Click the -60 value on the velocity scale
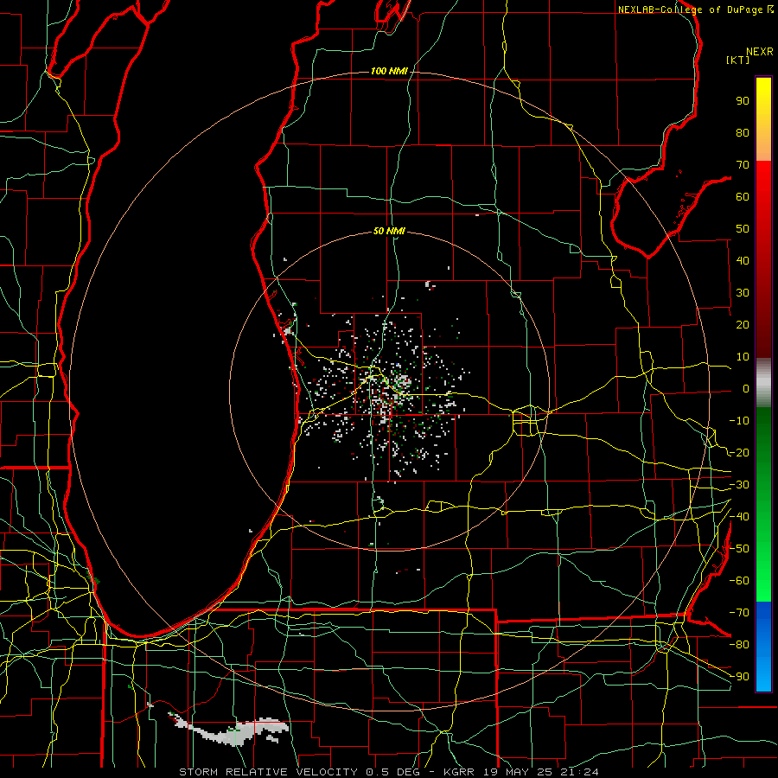Image resolution: width=778 pixels, height=778 pixels. coord(739,581)
